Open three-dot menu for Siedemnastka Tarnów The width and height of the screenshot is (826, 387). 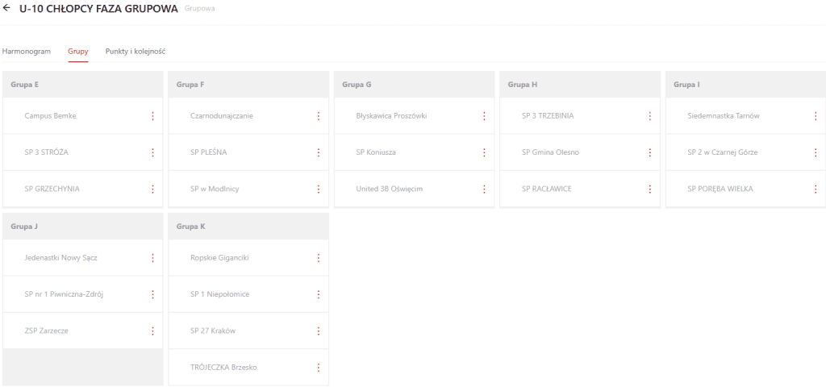click(x=816, y=116)
